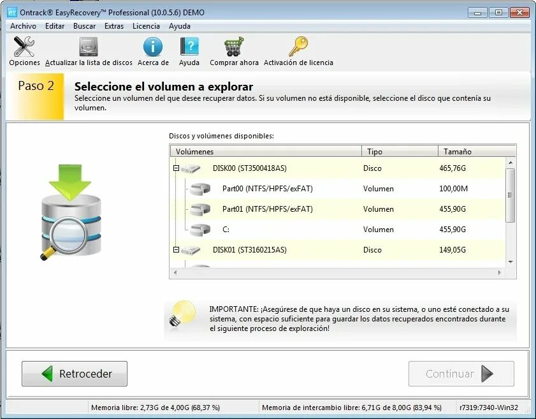This screenshot has height=419, width=536.
Task: Open the Licencia menu
Action: pos(146,26)
